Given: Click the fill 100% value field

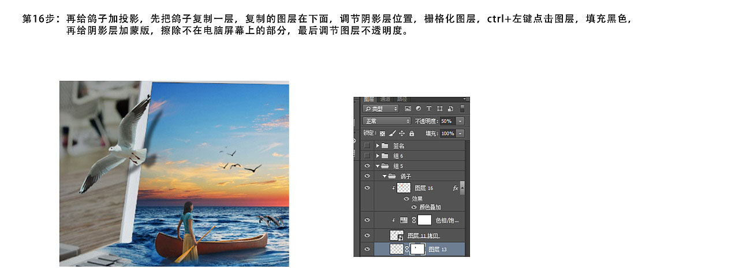Looking at the screenshot, I should (447, 133).
